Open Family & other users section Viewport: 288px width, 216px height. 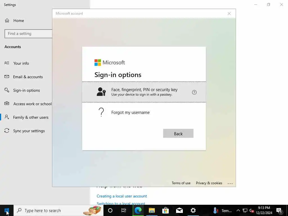click(26, 117)
